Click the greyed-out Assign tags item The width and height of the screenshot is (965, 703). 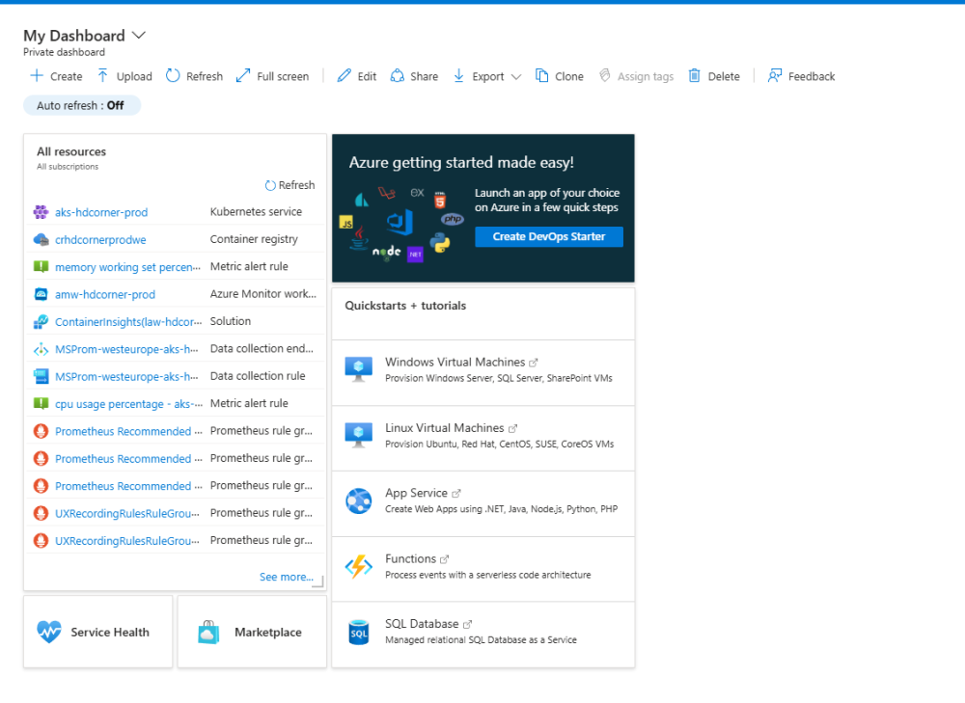coord(637,76)
